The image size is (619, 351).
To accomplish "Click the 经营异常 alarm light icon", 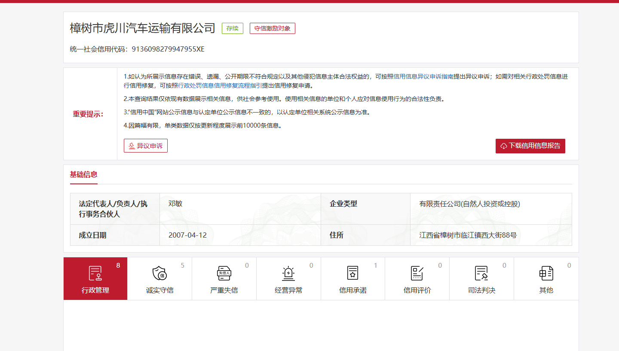I will pos(288,273).
